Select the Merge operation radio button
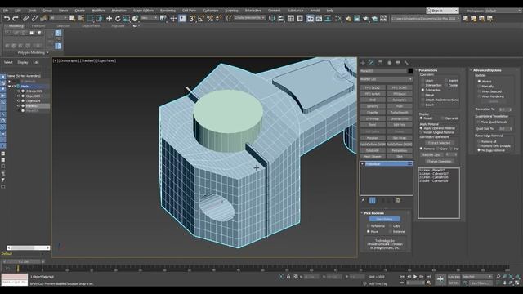The height and width of the screenshot is (294, 523). pyautogui.click(x=422, y=95)
